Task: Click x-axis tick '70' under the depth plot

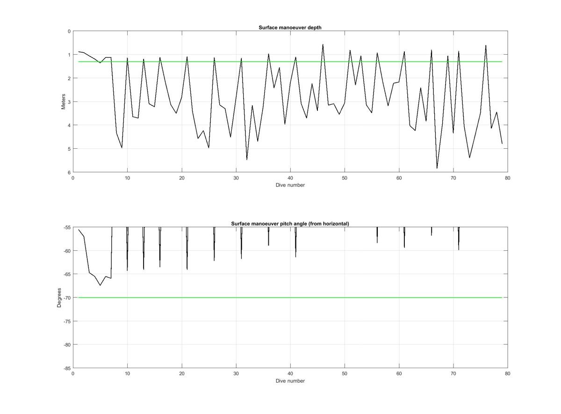Action: pyautogui.click(x=453, y=178)
